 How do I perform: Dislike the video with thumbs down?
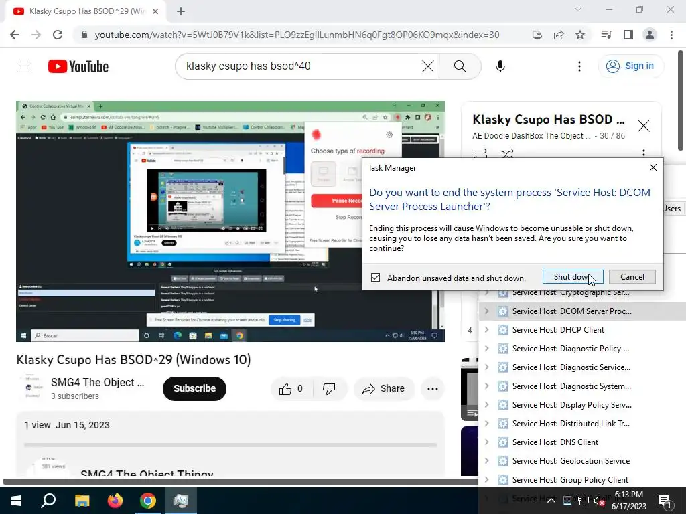[329, 389]
